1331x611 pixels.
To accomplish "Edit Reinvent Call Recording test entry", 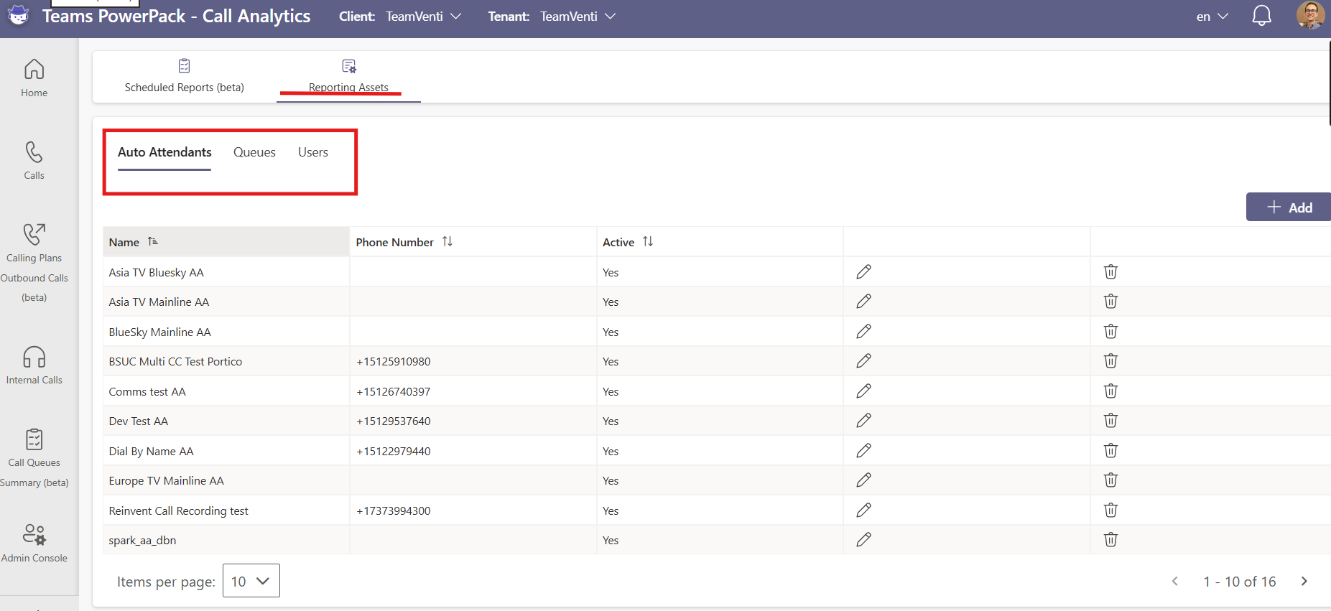I will coord(863,510).
